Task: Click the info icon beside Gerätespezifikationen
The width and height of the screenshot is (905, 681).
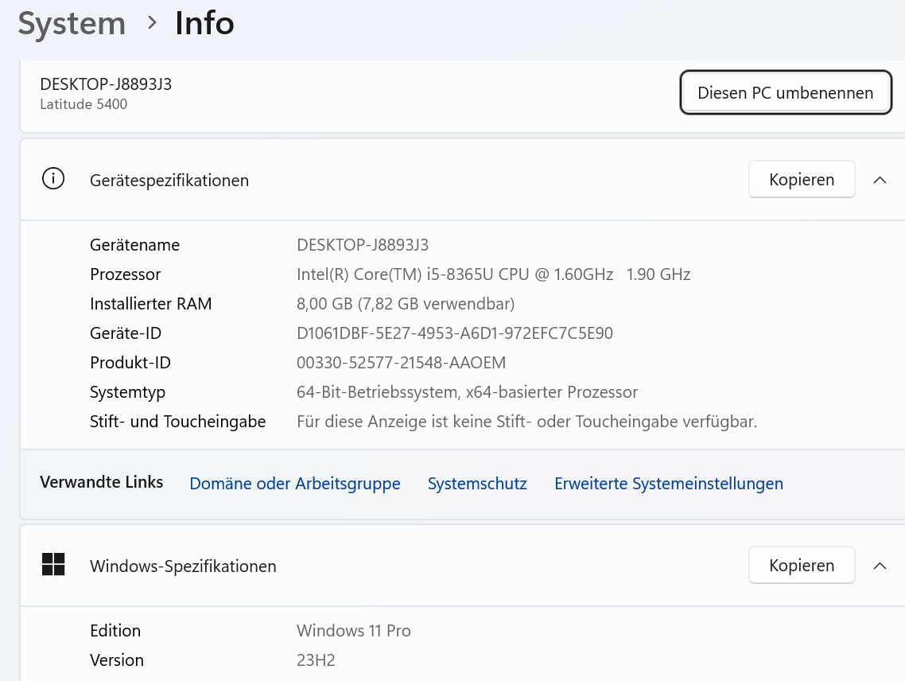Action: [x=53, y=180]
